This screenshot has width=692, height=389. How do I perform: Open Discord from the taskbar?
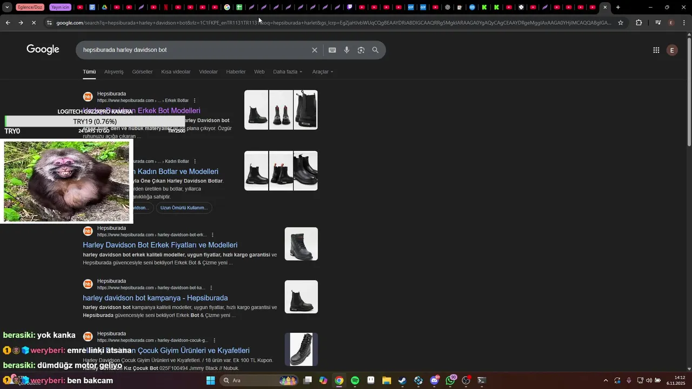pyautogui.click(x=434, y=380)
